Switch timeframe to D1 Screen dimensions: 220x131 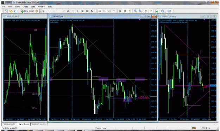(x=105, y=11)
